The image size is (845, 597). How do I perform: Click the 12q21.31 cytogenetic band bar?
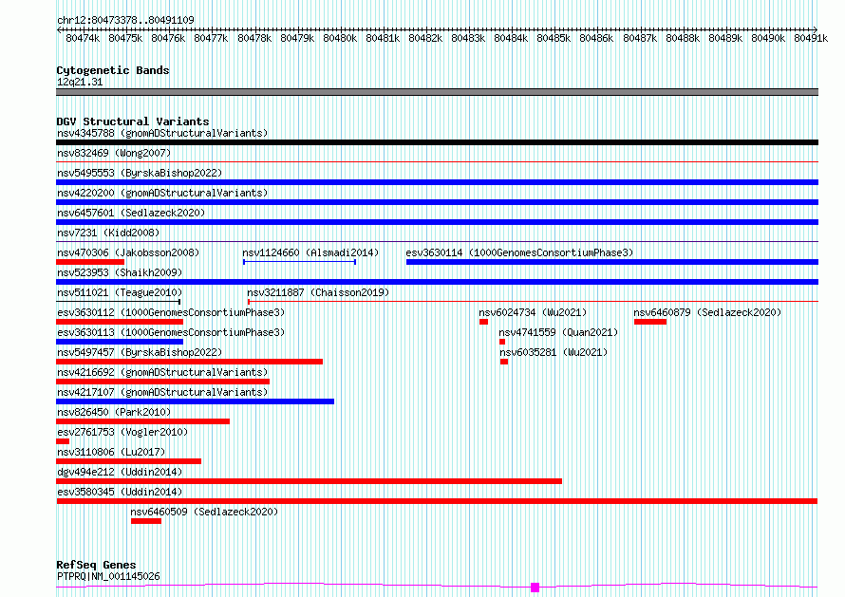pos(437,92)
